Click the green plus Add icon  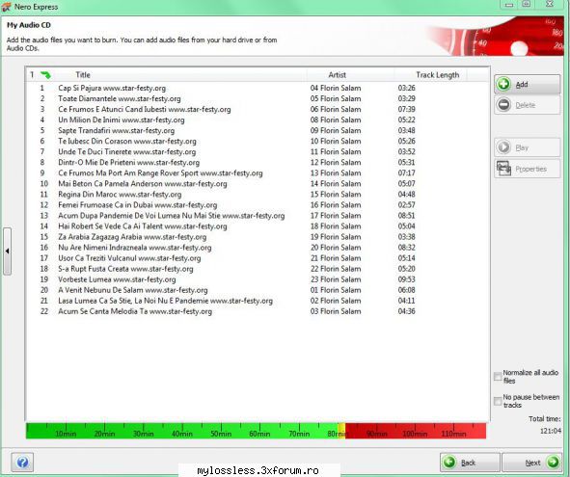[503, 84]
